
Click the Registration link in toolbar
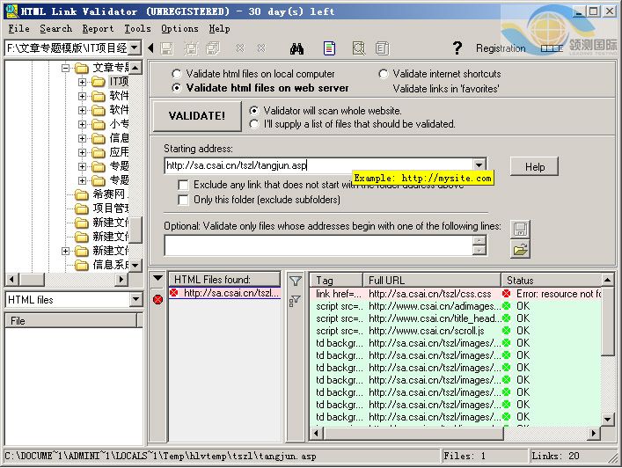pos(501,48)
